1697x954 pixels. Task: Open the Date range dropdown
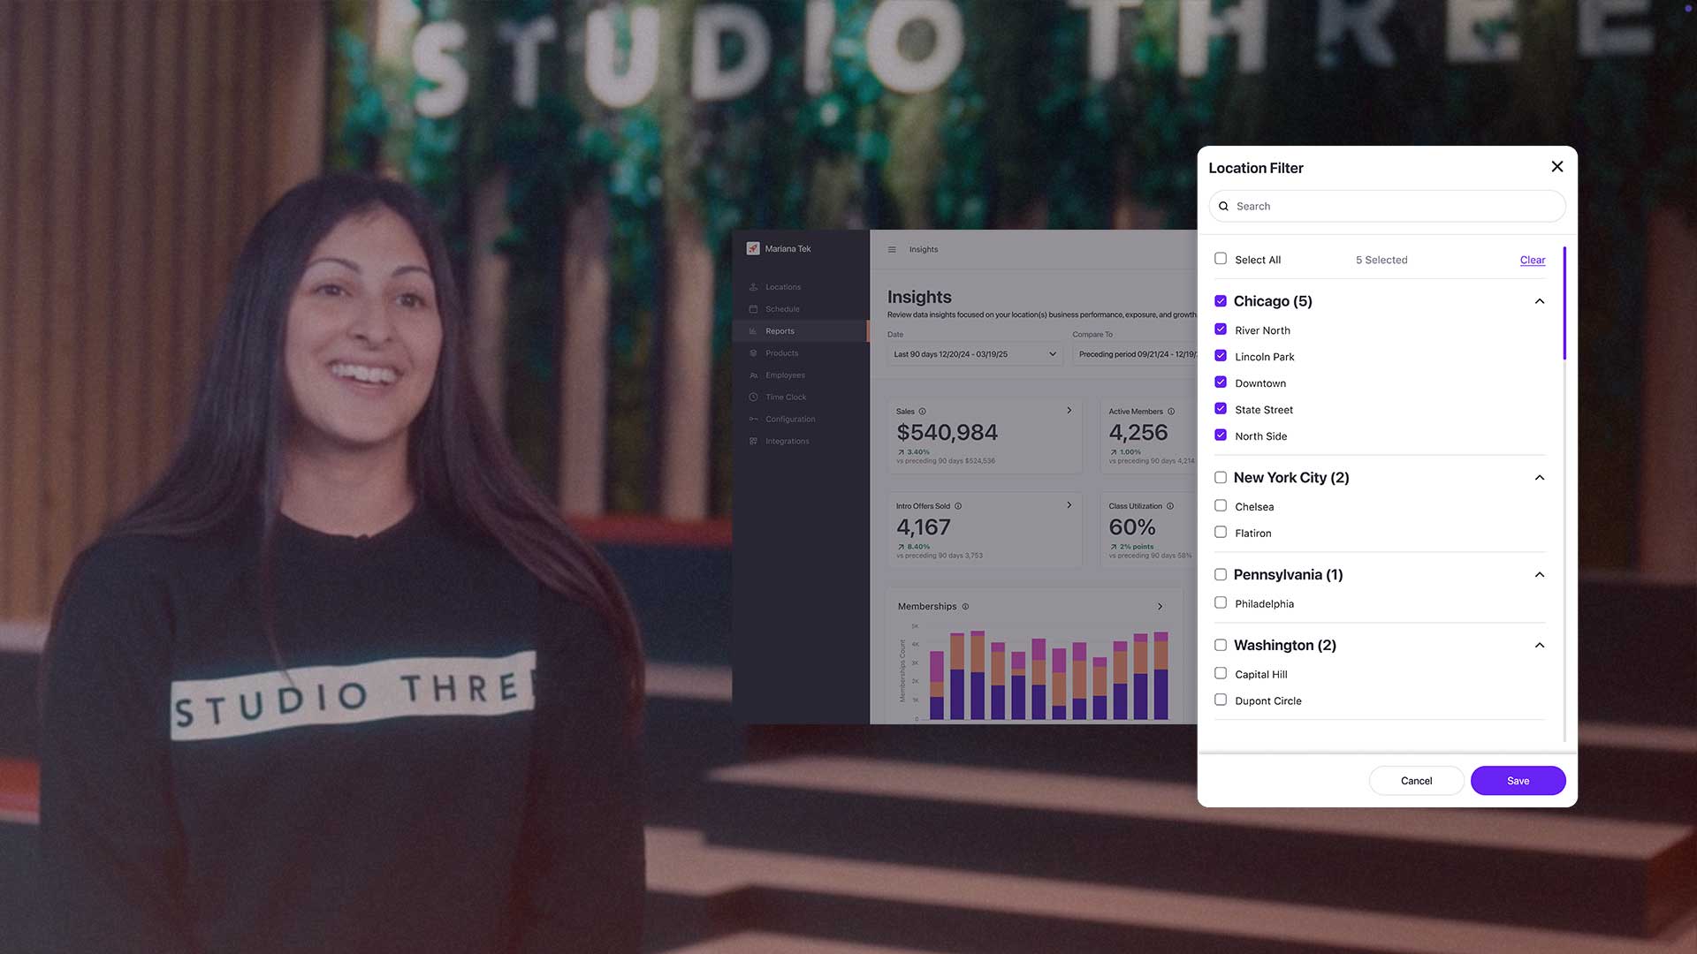coord(975,354)
